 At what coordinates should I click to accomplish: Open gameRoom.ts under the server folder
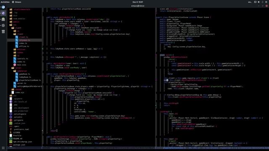click(x=24, y=74)
